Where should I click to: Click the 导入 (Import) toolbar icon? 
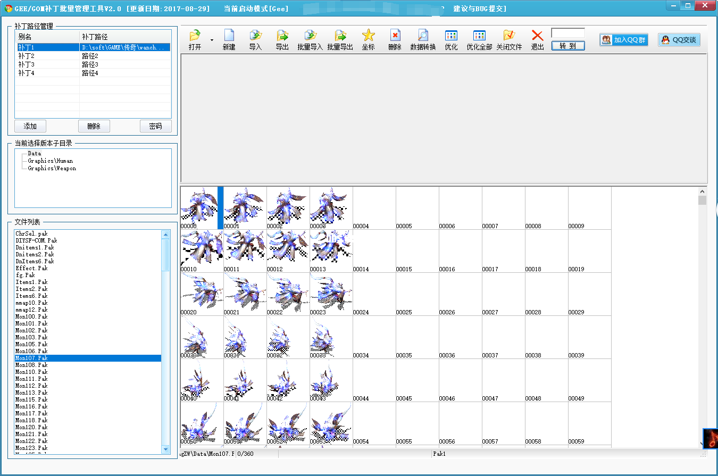[x=256, y=36]
